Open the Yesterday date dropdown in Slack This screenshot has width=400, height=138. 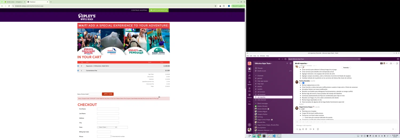click(x=346, y=68)
